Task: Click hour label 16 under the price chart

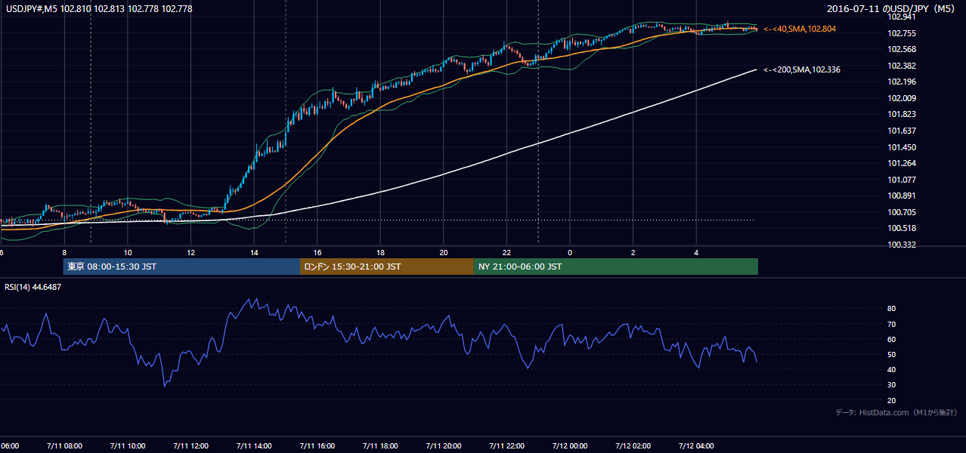Action: [317, 252]
